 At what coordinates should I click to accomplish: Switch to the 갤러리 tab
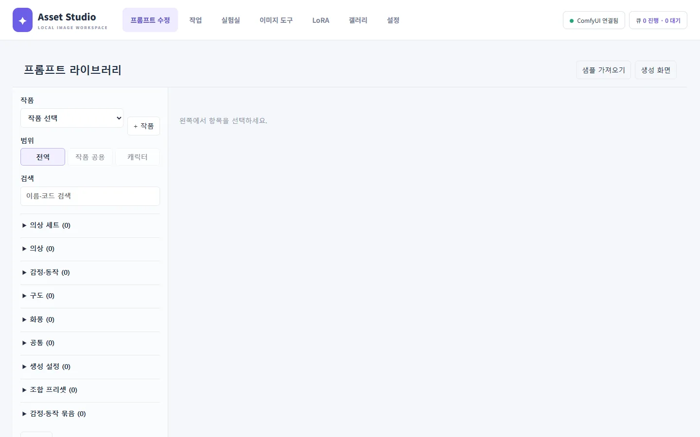[x=358, y=20]
